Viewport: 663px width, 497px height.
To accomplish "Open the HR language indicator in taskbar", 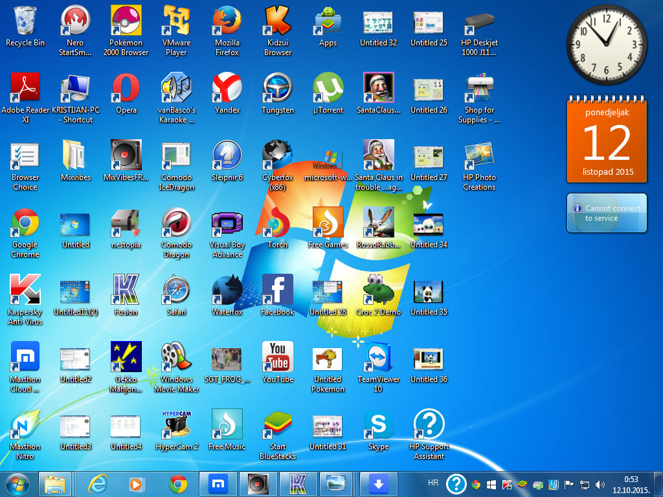I will coord(433,483).
